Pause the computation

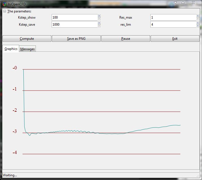126,39
